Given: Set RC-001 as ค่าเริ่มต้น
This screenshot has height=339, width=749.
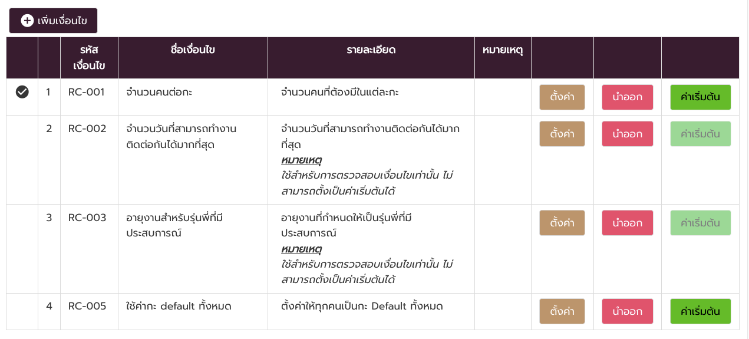Looking at the screenshot, I should (x=701, y=97).
